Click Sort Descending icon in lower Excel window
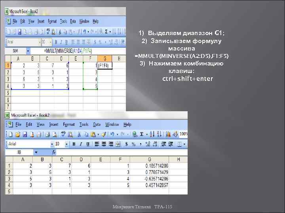Viewport: 285px width, 213px height. 159,135
